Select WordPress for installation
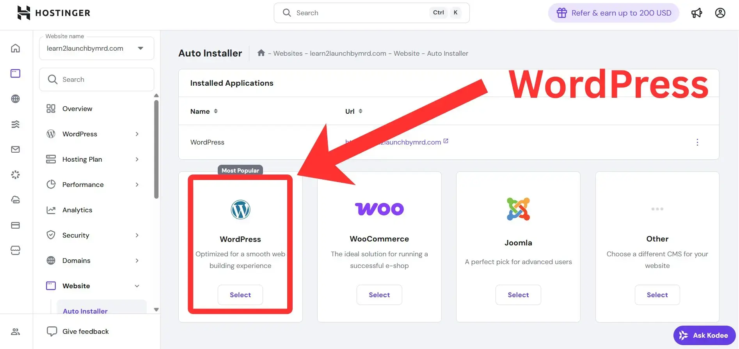 (240, 295)
